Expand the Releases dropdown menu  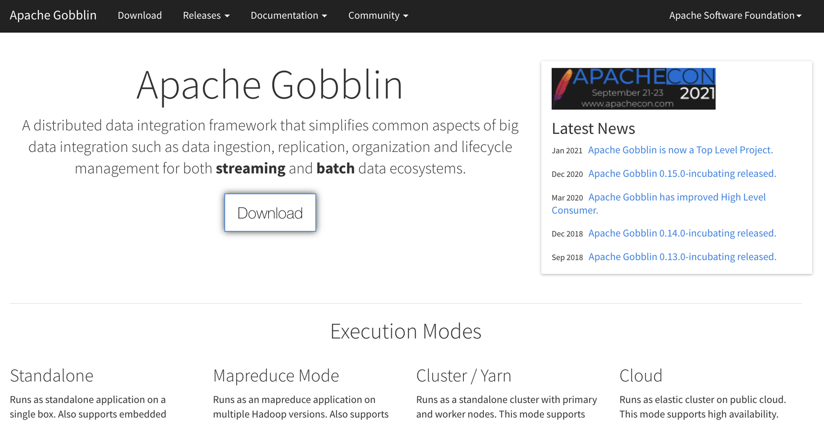pos(206,16)
